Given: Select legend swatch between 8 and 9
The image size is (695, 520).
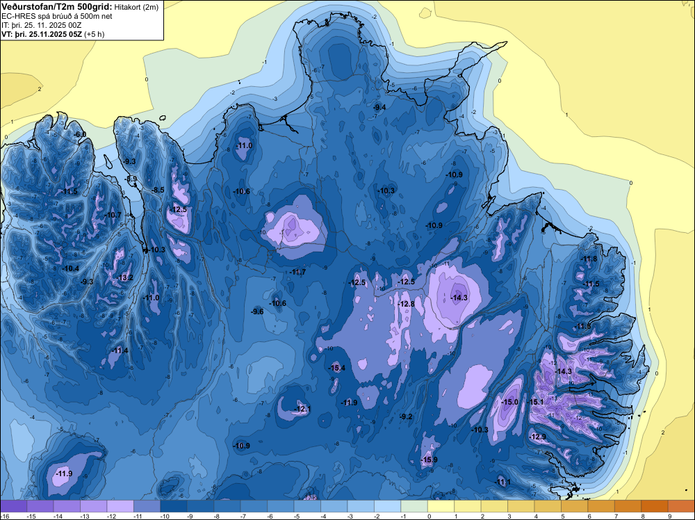Looking at the screenshot, I should pos(655,506).
